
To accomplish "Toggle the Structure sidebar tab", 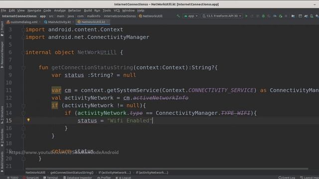I will 2,115.
